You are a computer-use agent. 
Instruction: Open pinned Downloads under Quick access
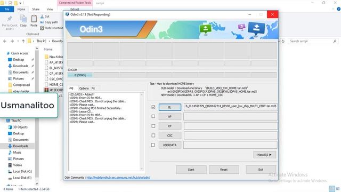(20, 66)
